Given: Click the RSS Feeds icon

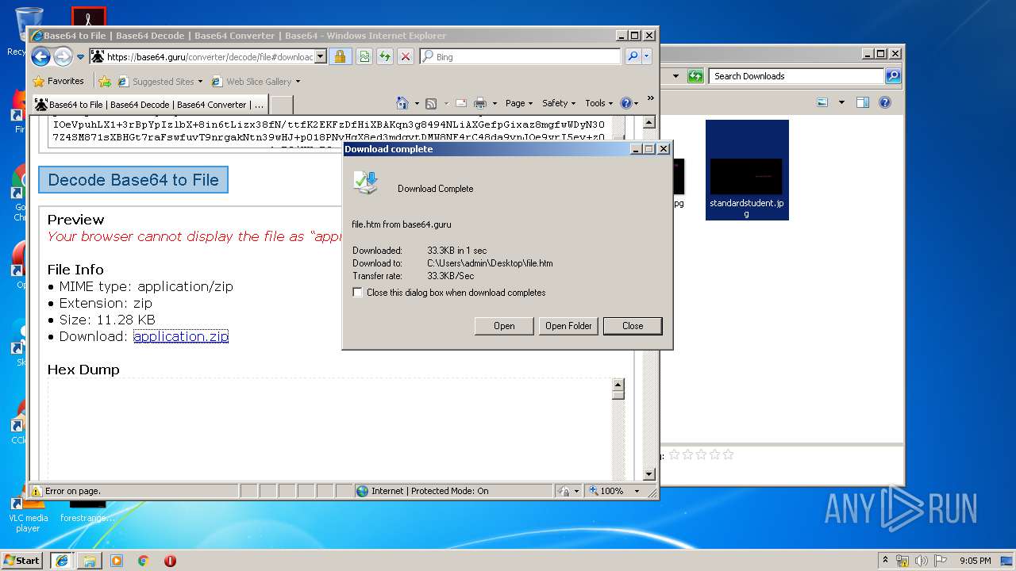Looking at the screenshot, I should (431, 103).
